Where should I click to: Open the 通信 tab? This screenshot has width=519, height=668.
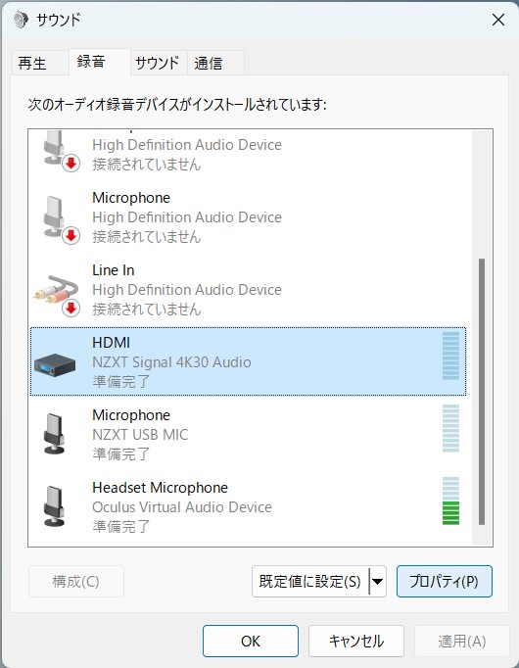215,63
